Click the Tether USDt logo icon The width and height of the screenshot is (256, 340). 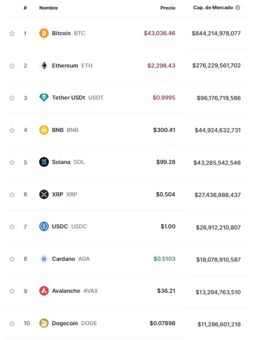[x=44, y=98]
